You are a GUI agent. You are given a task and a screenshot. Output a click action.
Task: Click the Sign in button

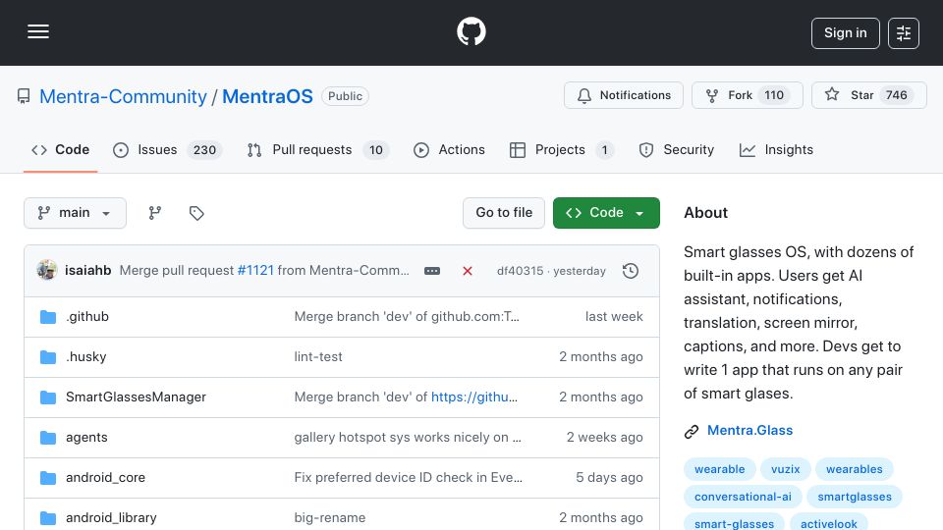[x=845, y=33]
